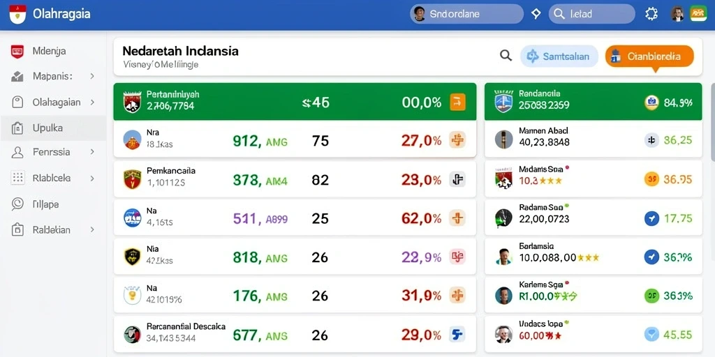This screenshot has width=715, height=357.
Task: Click the vertical scrollbar on the right
Action: pyautogui.click(x=712, y=121)
